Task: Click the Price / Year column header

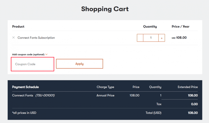Action: tap(180, 27)
